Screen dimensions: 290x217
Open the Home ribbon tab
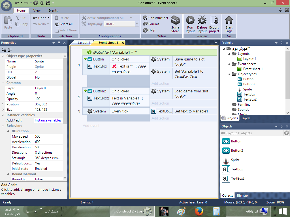coord(21,10)
